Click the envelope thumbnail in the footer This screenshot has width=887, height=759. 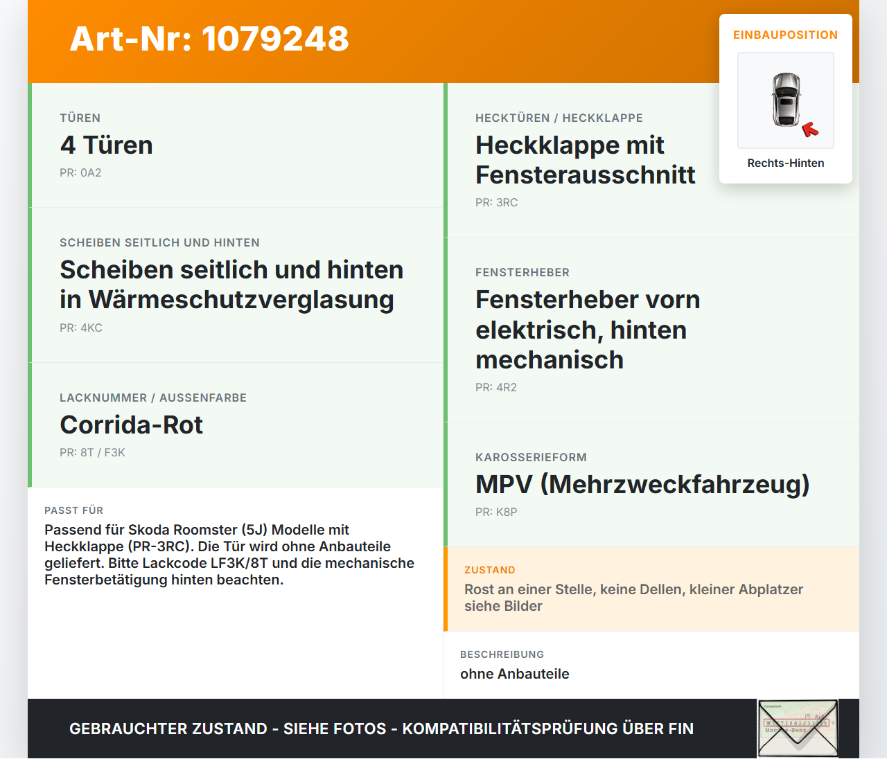798,729
